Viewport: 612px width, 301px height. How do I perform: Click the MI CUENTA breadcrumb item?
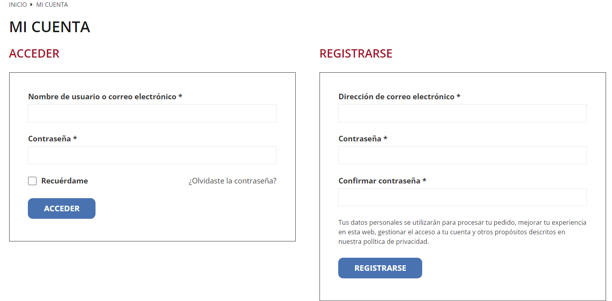[x=52, y=5]
